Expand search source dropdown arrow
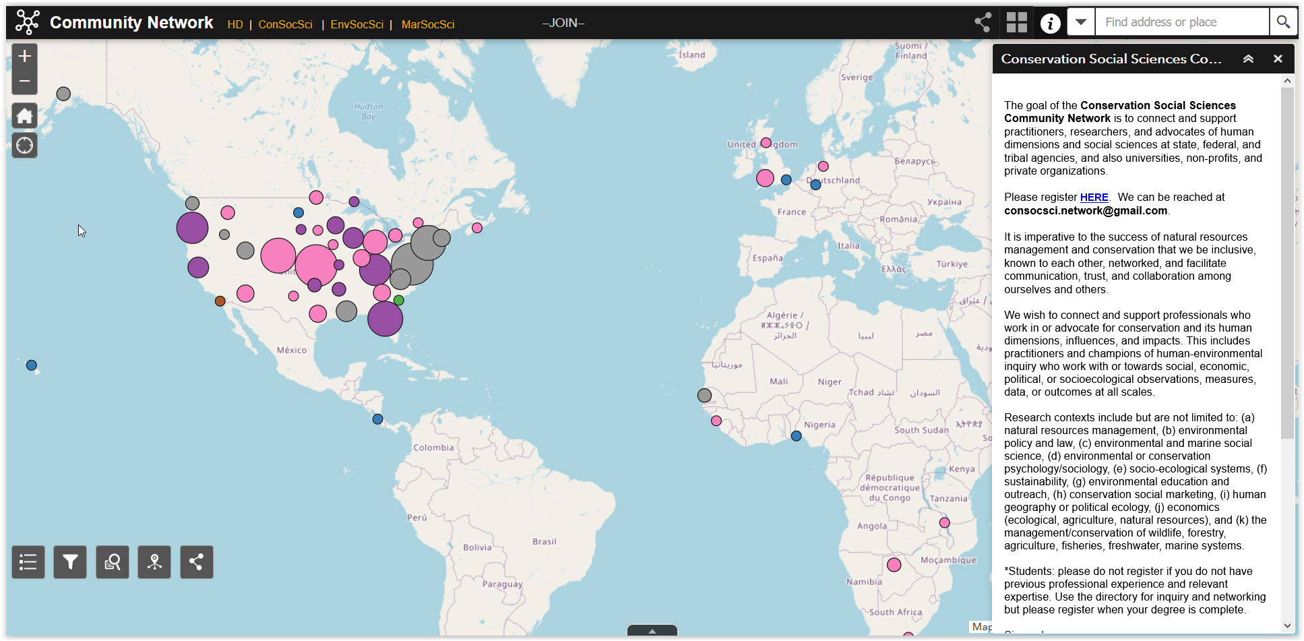Screen dimensions: 1304x641 tap(1081, 22)
